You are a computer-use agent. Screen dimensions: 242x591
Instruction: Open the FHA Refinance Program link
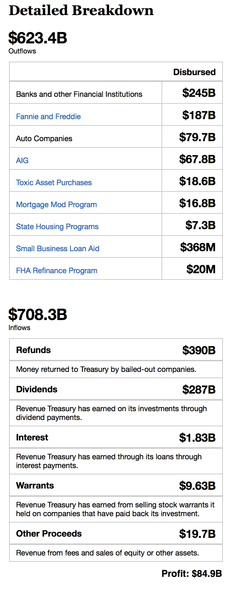[x=57, y=271]
